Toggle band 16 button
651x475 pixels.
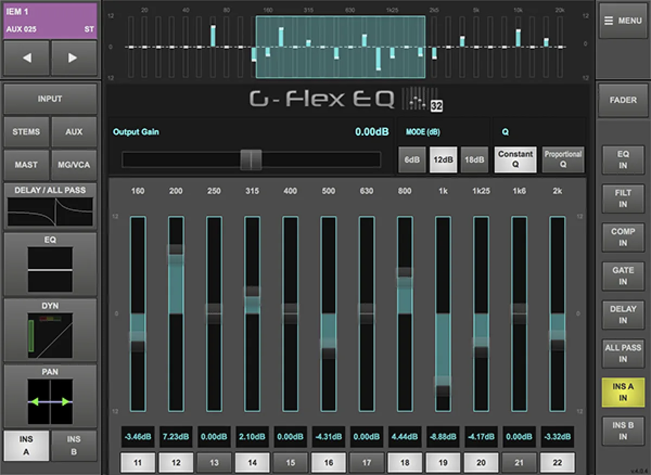click(328, 463)
